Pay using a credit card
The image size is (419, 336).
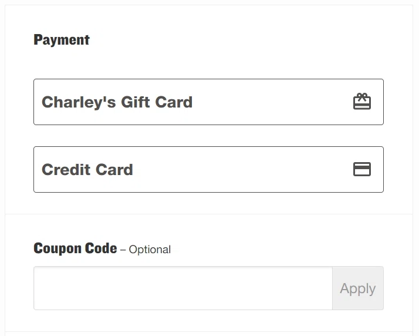[208, 169]
